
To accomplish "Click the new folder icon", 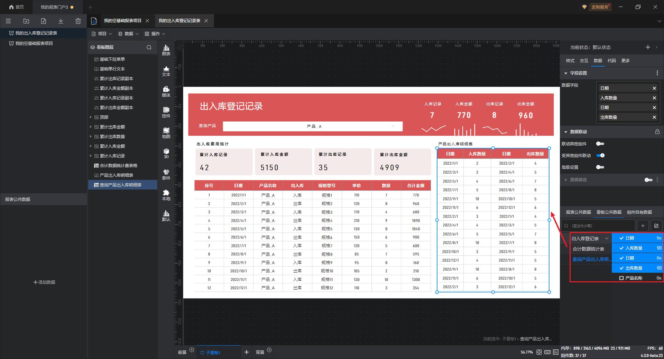I will (x=26, y=21).
